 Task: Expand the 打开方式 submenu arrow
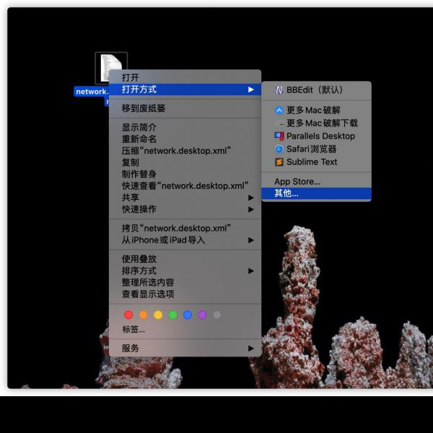(250, 89)
